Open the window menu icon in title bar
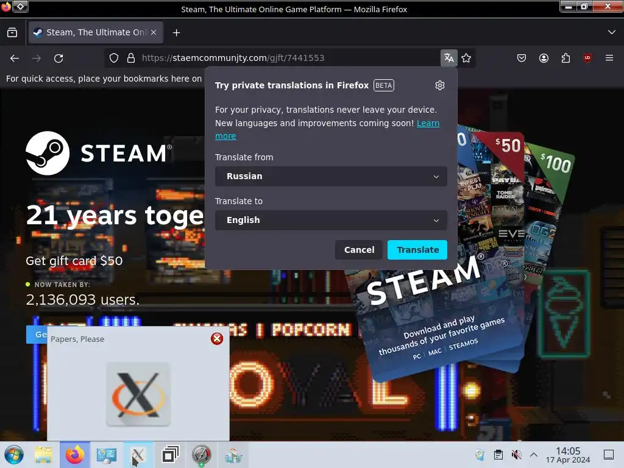 point(6,7)
